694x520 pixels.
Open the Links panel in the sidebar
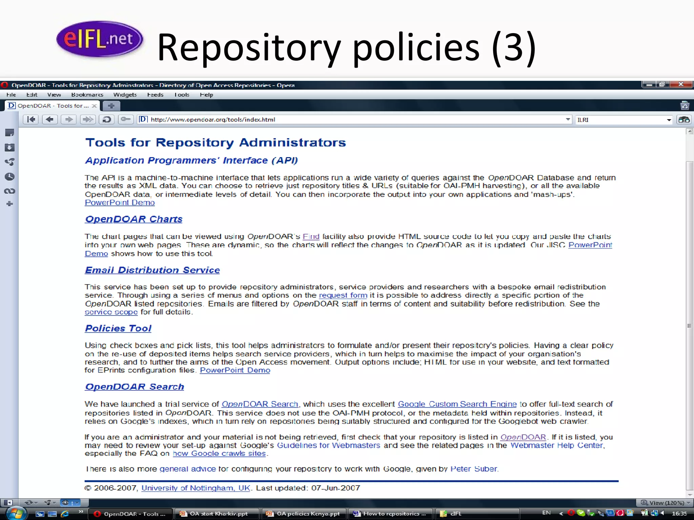coord(9,191)
